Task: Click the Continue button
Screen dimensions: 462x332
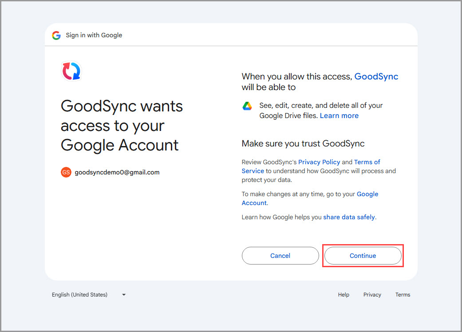Action: pyautogui.click(x=363, y=256)
